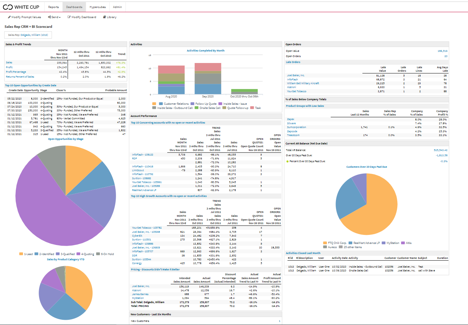Open the Sales Rep 'Delgado, William (1013)' filter selector
This screenshot has height=325, width=468.
tap(28, 35)
